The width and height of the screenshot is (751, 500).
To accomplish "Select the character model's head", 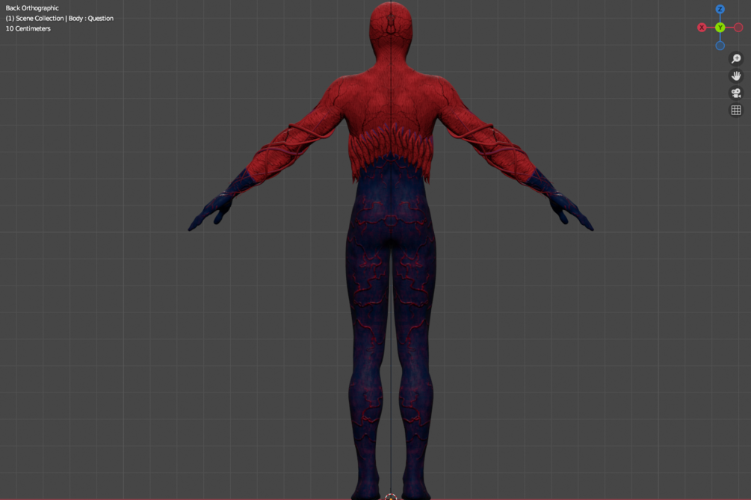I will (390, 28).
